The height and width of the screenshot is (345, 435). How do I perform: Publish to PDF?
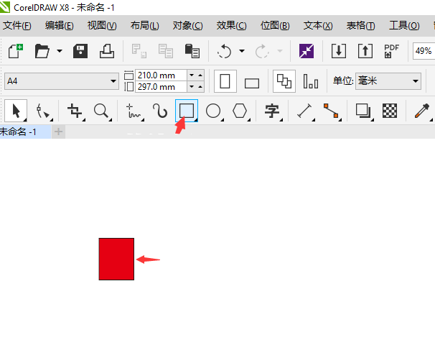(391, 51)
